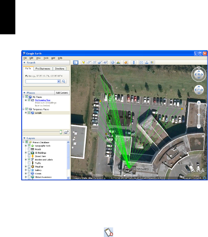Click zoom-out minus on zoom slider
Viewport: 208px width, 237px height.
tap(199, 126)
